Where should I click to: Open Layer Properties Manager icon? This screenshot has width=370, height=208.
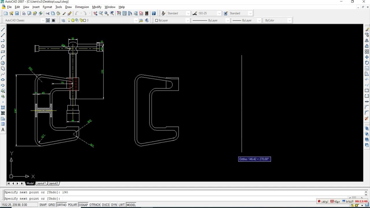pos(63,20)
